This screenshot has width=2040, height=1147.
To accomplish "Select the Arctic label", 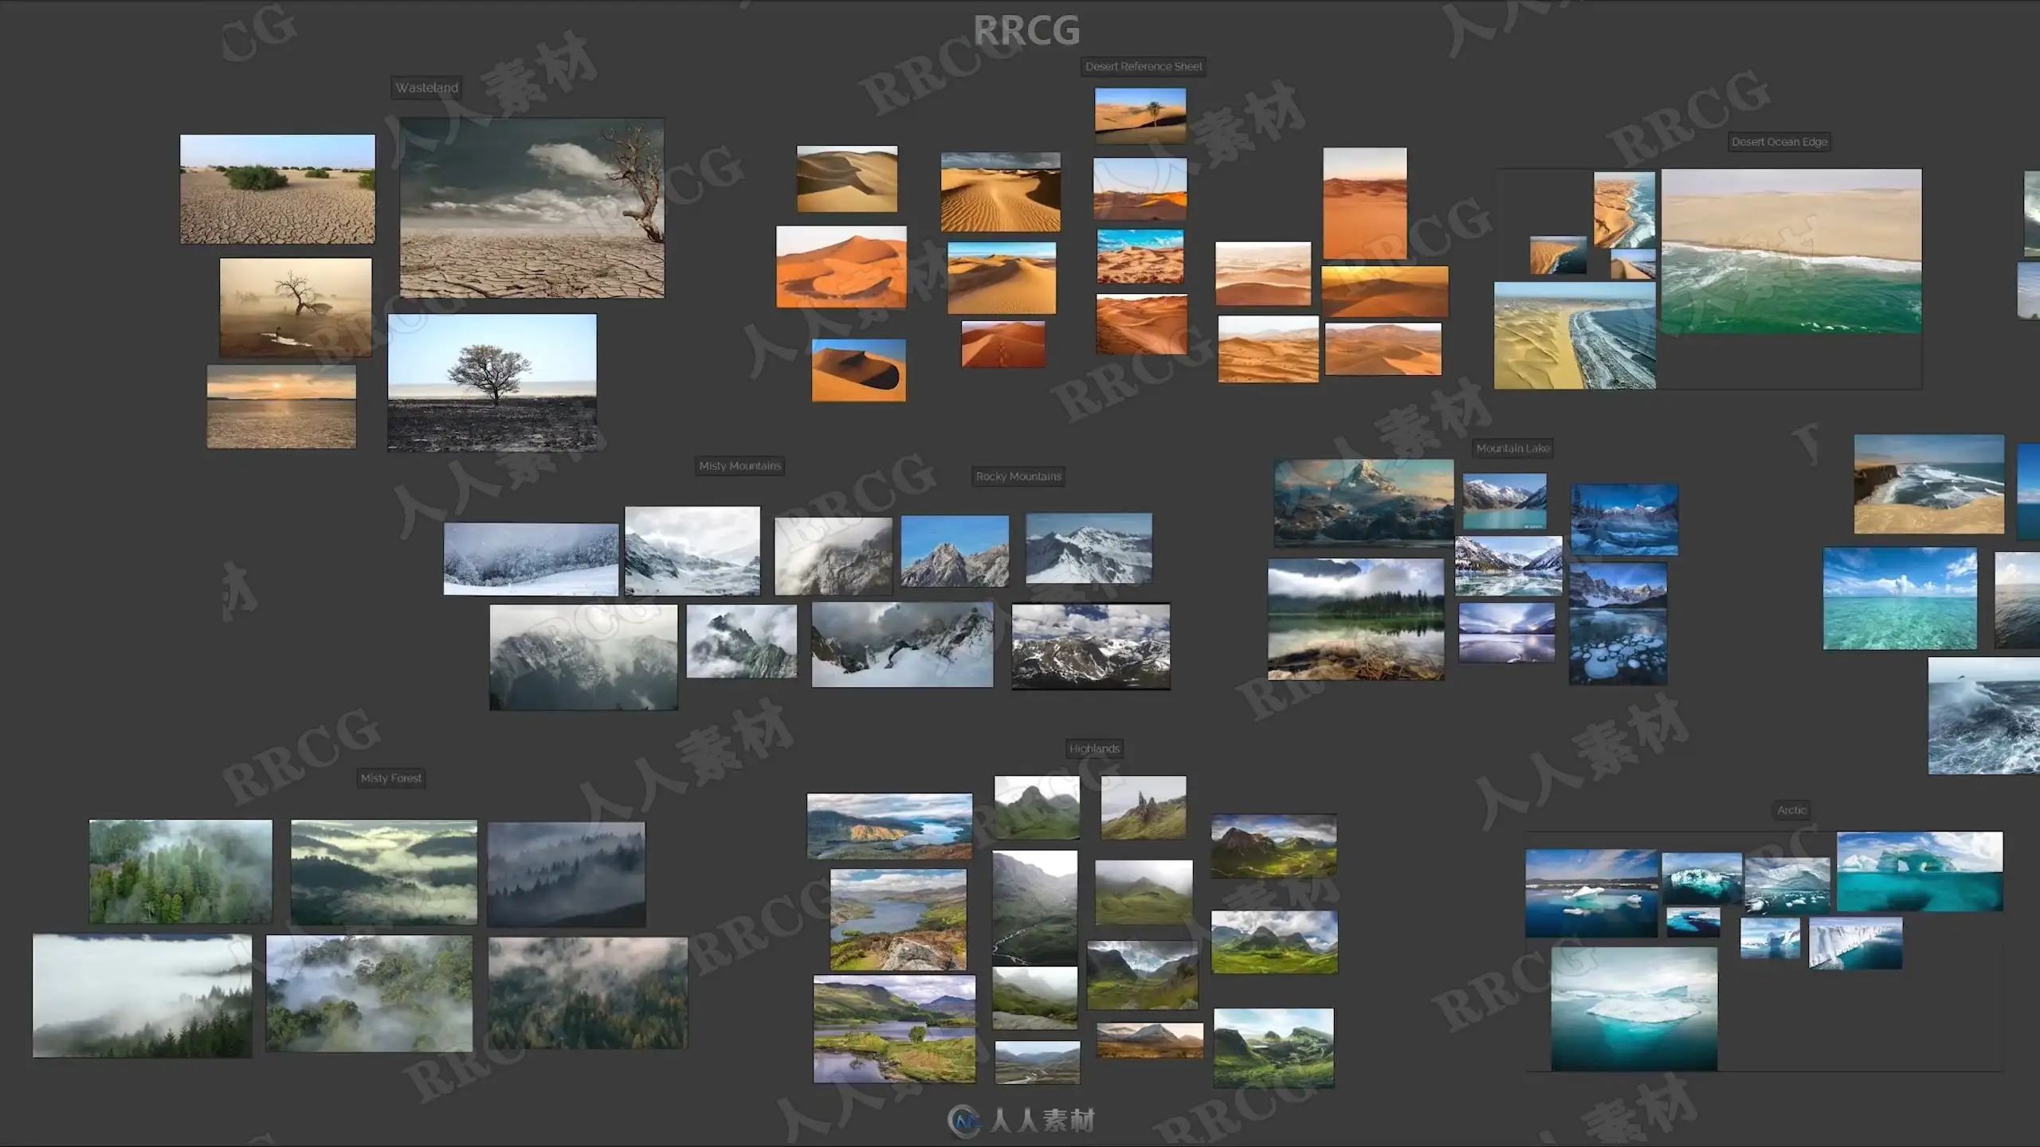I will coord(1791,810).
